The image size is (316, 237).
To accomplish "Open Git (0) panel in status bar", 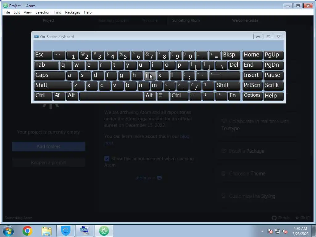I will pyautogui.click(x=303, y=218).
